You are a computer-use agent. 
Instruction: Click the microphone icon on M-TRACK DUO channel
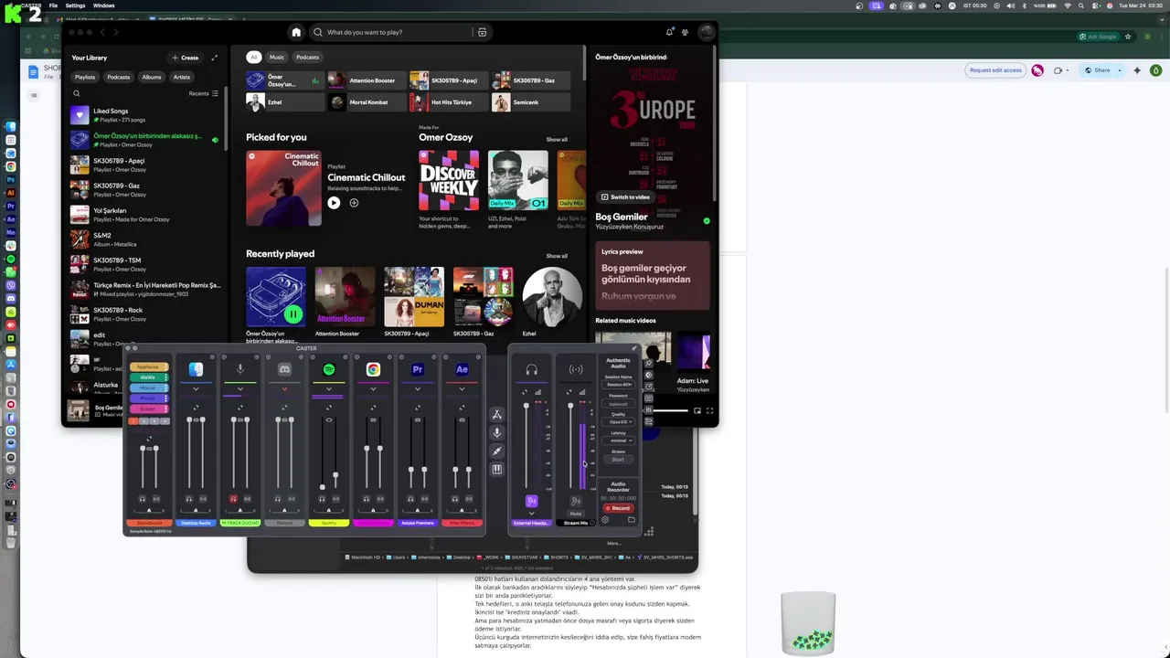pos(240,369)
